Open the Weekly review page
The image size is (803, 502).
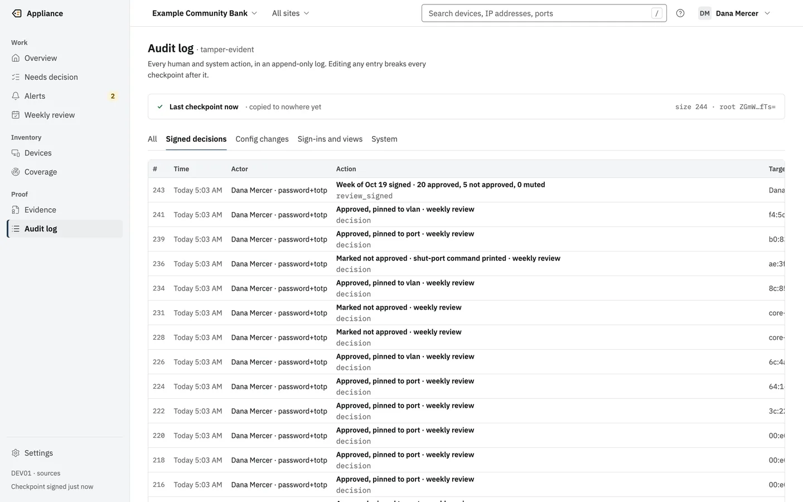(x=65, y=115)
